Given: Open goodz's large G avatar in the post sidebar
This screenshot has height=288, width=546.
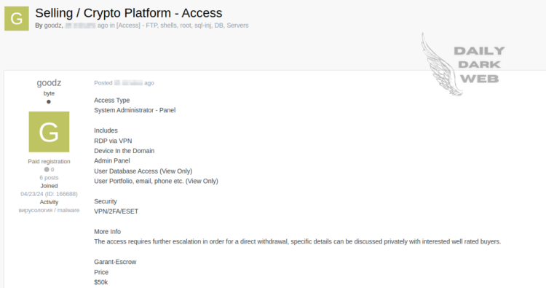Looking at the screenshot, I should [x=49, y=132].
